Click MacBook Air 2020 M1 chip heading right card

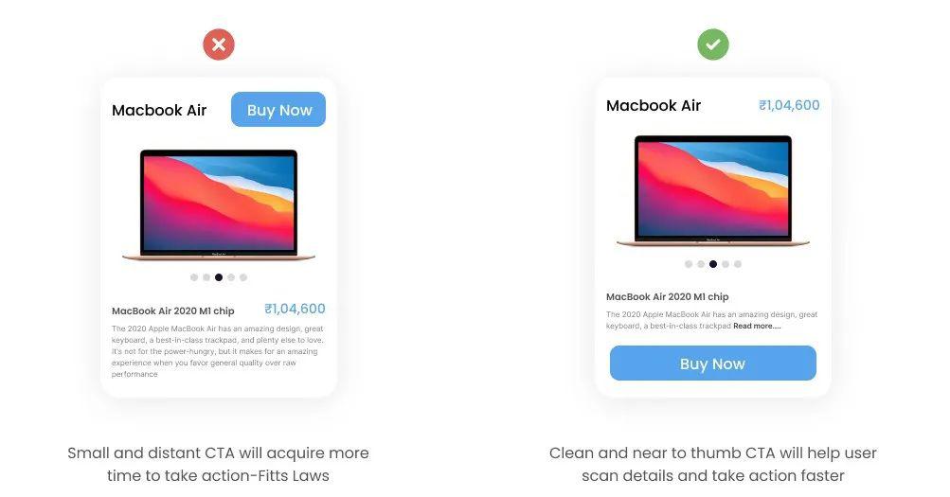667,296
